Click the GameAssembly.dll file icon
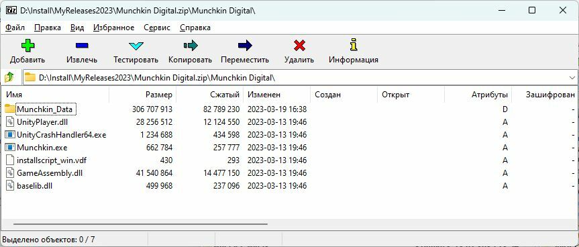The height and width of the screenshot is (247, 579). (x=10, y=172)
